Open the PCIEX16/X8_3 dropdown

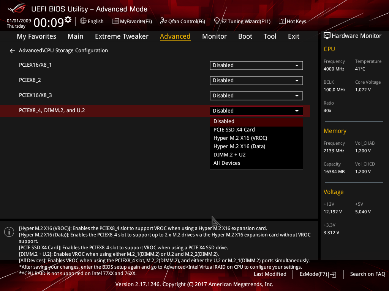pyautogui.click(x=256, y=95)
